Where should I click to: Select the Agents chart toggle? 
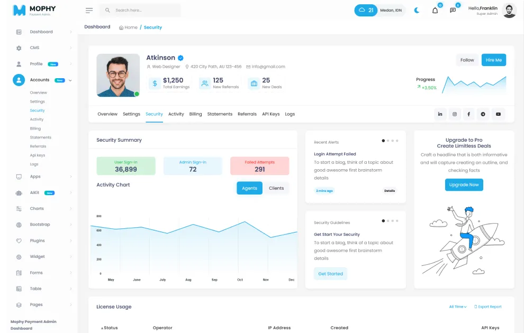pos(249,188)
